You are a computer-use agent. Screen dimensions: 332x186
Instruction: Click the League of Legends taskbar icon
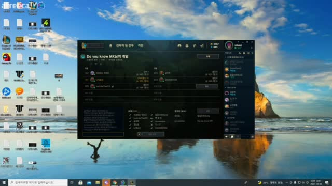pyautogui.click(x=132, y=182)
